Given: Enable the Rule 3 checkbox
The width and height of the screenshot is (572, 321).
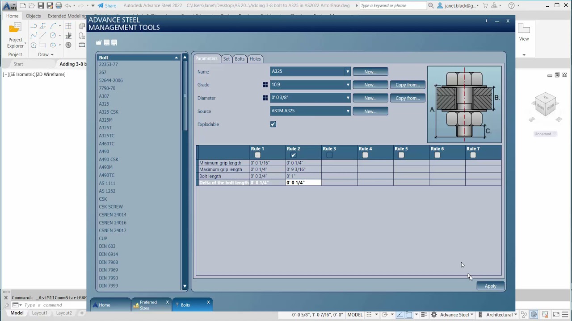Looking at the screenshot, I should 329,155.
